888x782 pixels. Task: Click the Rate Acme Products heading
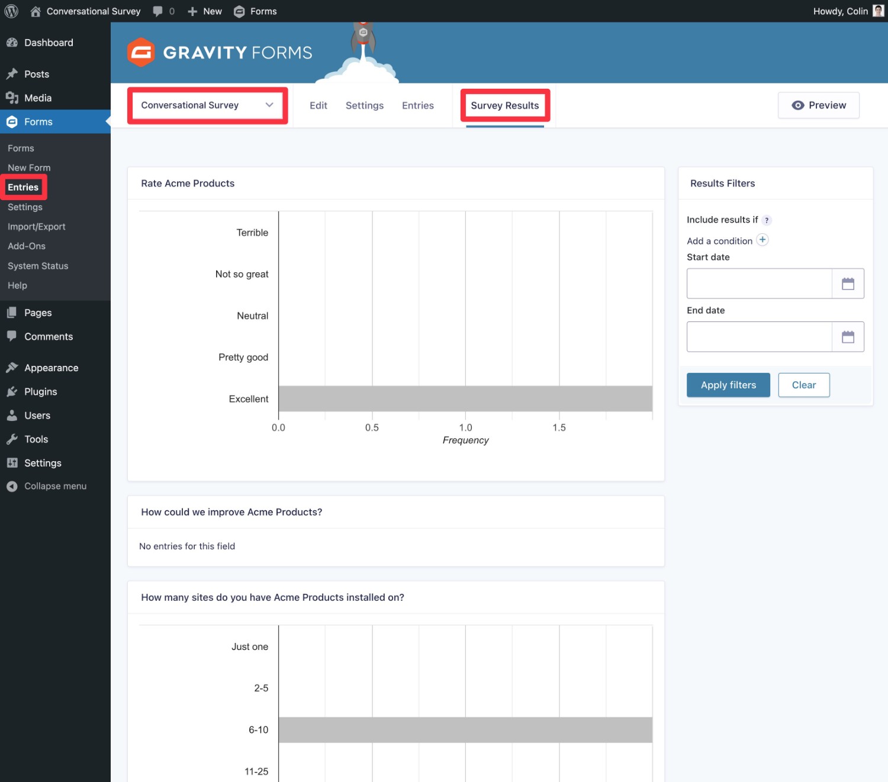(188, 184)
